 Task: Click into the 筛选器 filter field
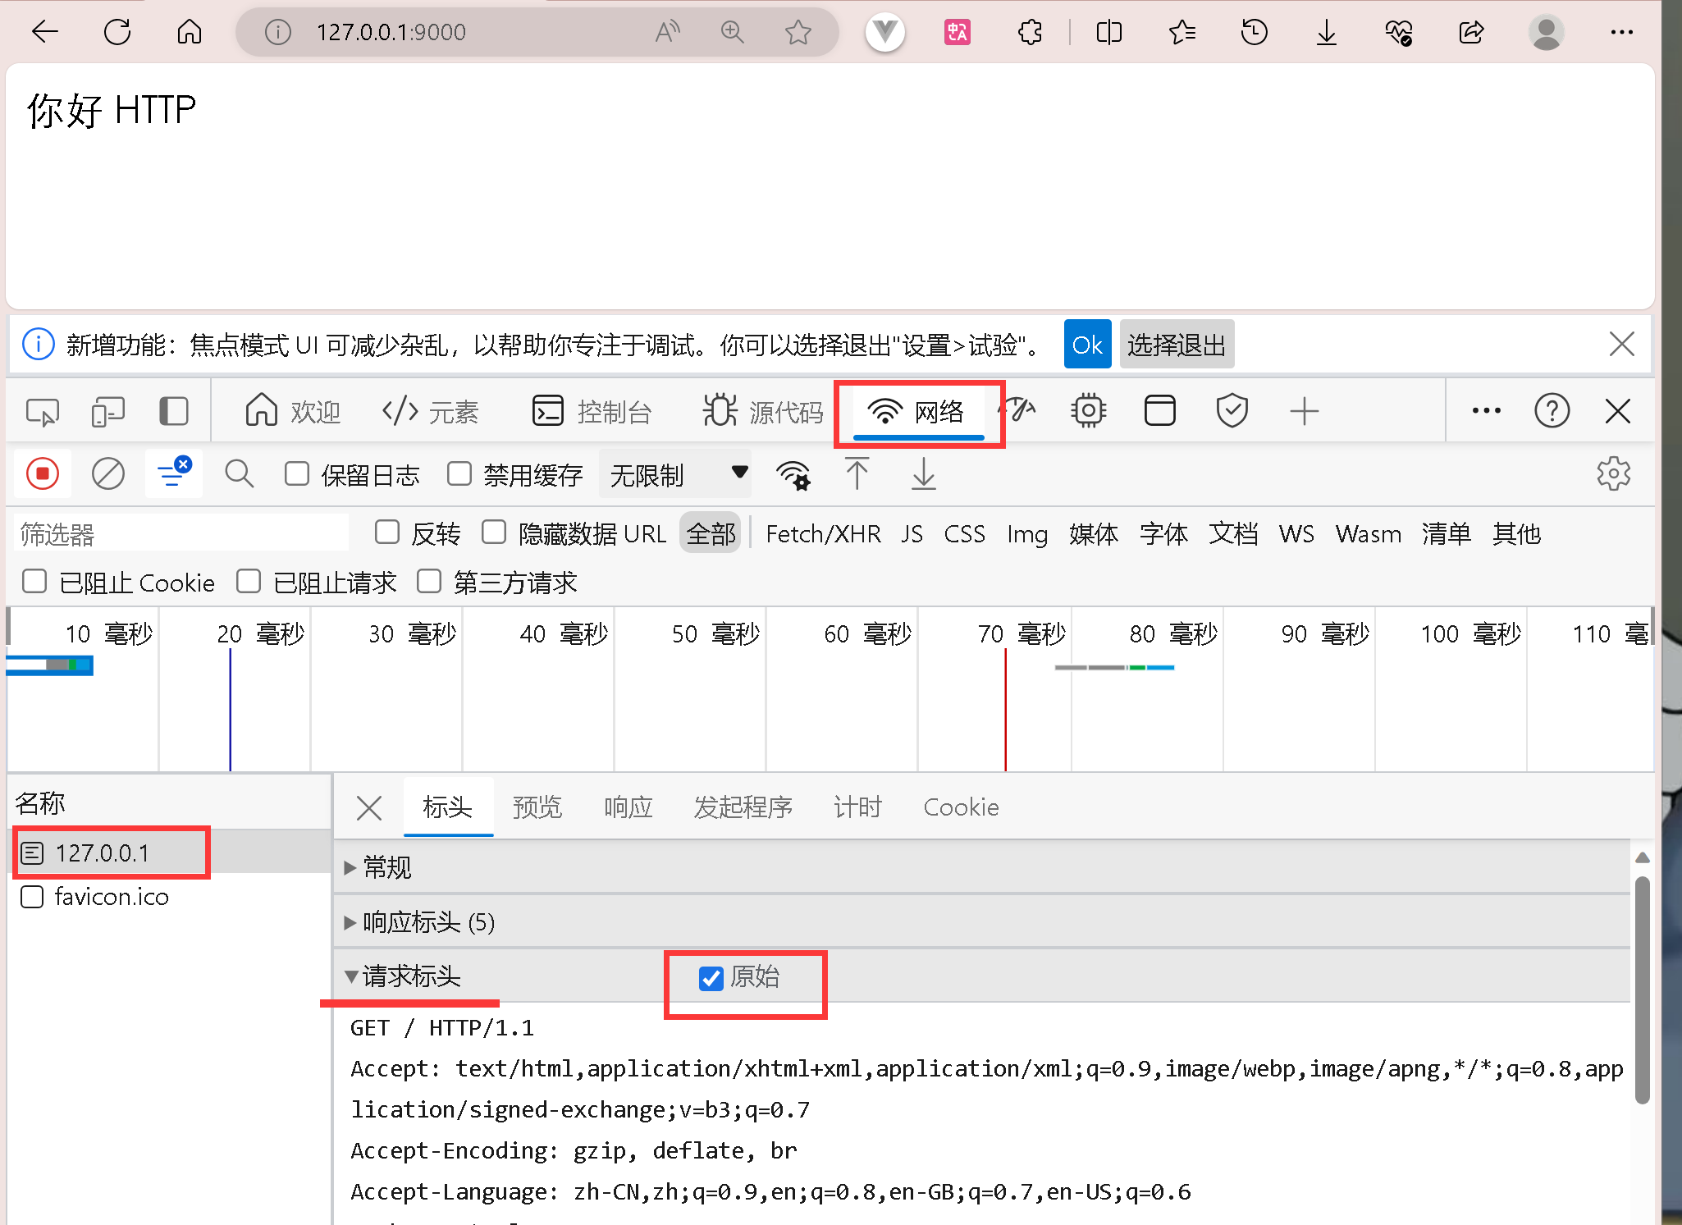tap(181, 533)
